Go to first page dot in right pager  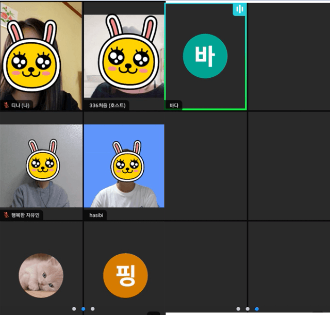pos(238,309)
